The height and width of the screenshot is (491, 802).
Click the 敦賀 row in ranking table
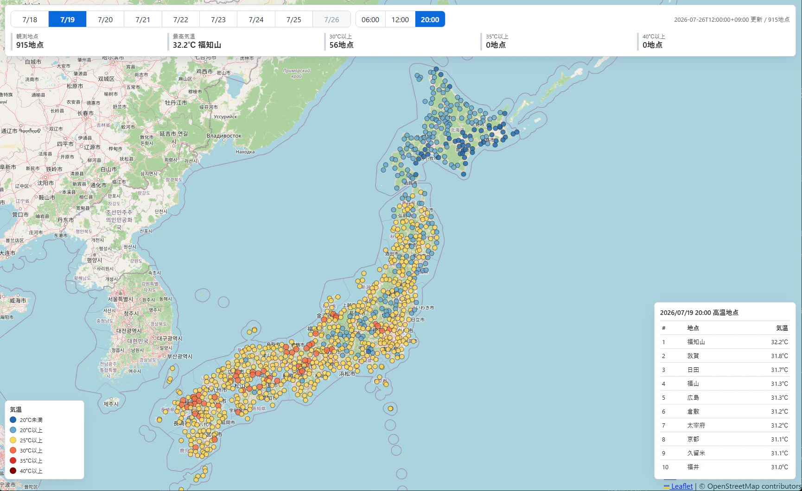point(725,356)
